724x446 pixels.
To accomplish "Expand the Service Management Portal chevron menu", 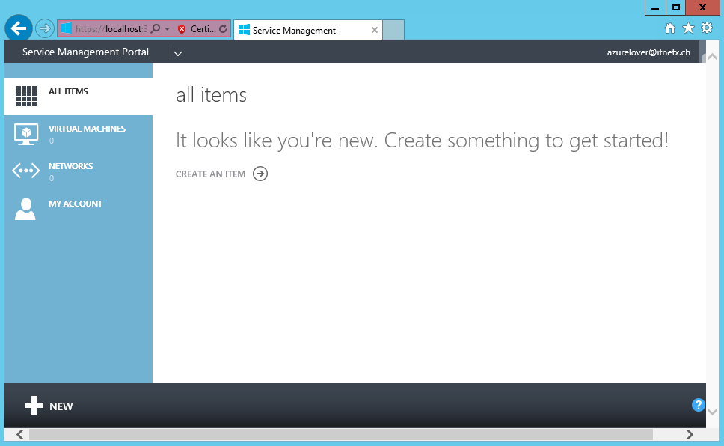I will pos(177,52).
